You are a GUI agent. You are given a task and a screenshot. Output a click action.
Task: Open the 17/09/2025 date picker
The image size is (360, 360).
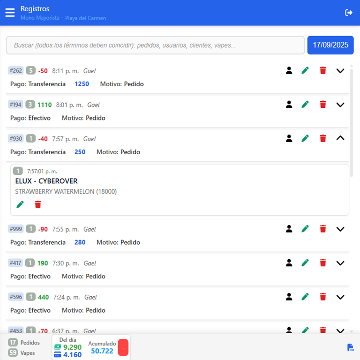pos(330,45)
